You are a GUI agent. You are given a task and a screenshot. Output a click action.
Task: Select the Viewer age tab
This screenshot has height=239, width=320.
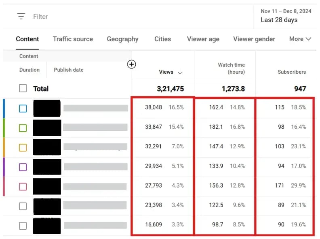pyautogui.click(x=203, y=39)
